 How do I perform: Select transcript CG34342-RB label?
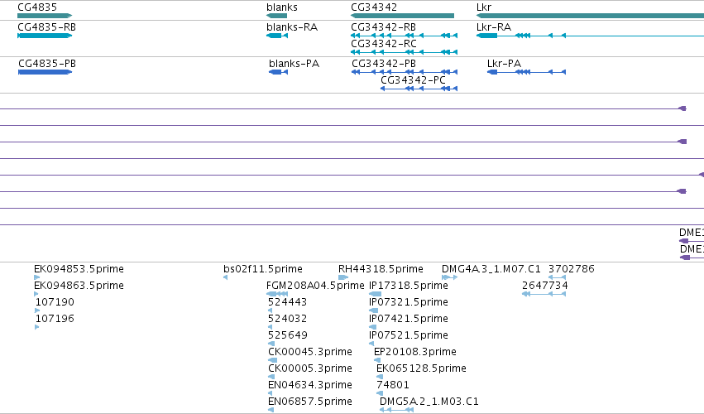tap(383, 27)
